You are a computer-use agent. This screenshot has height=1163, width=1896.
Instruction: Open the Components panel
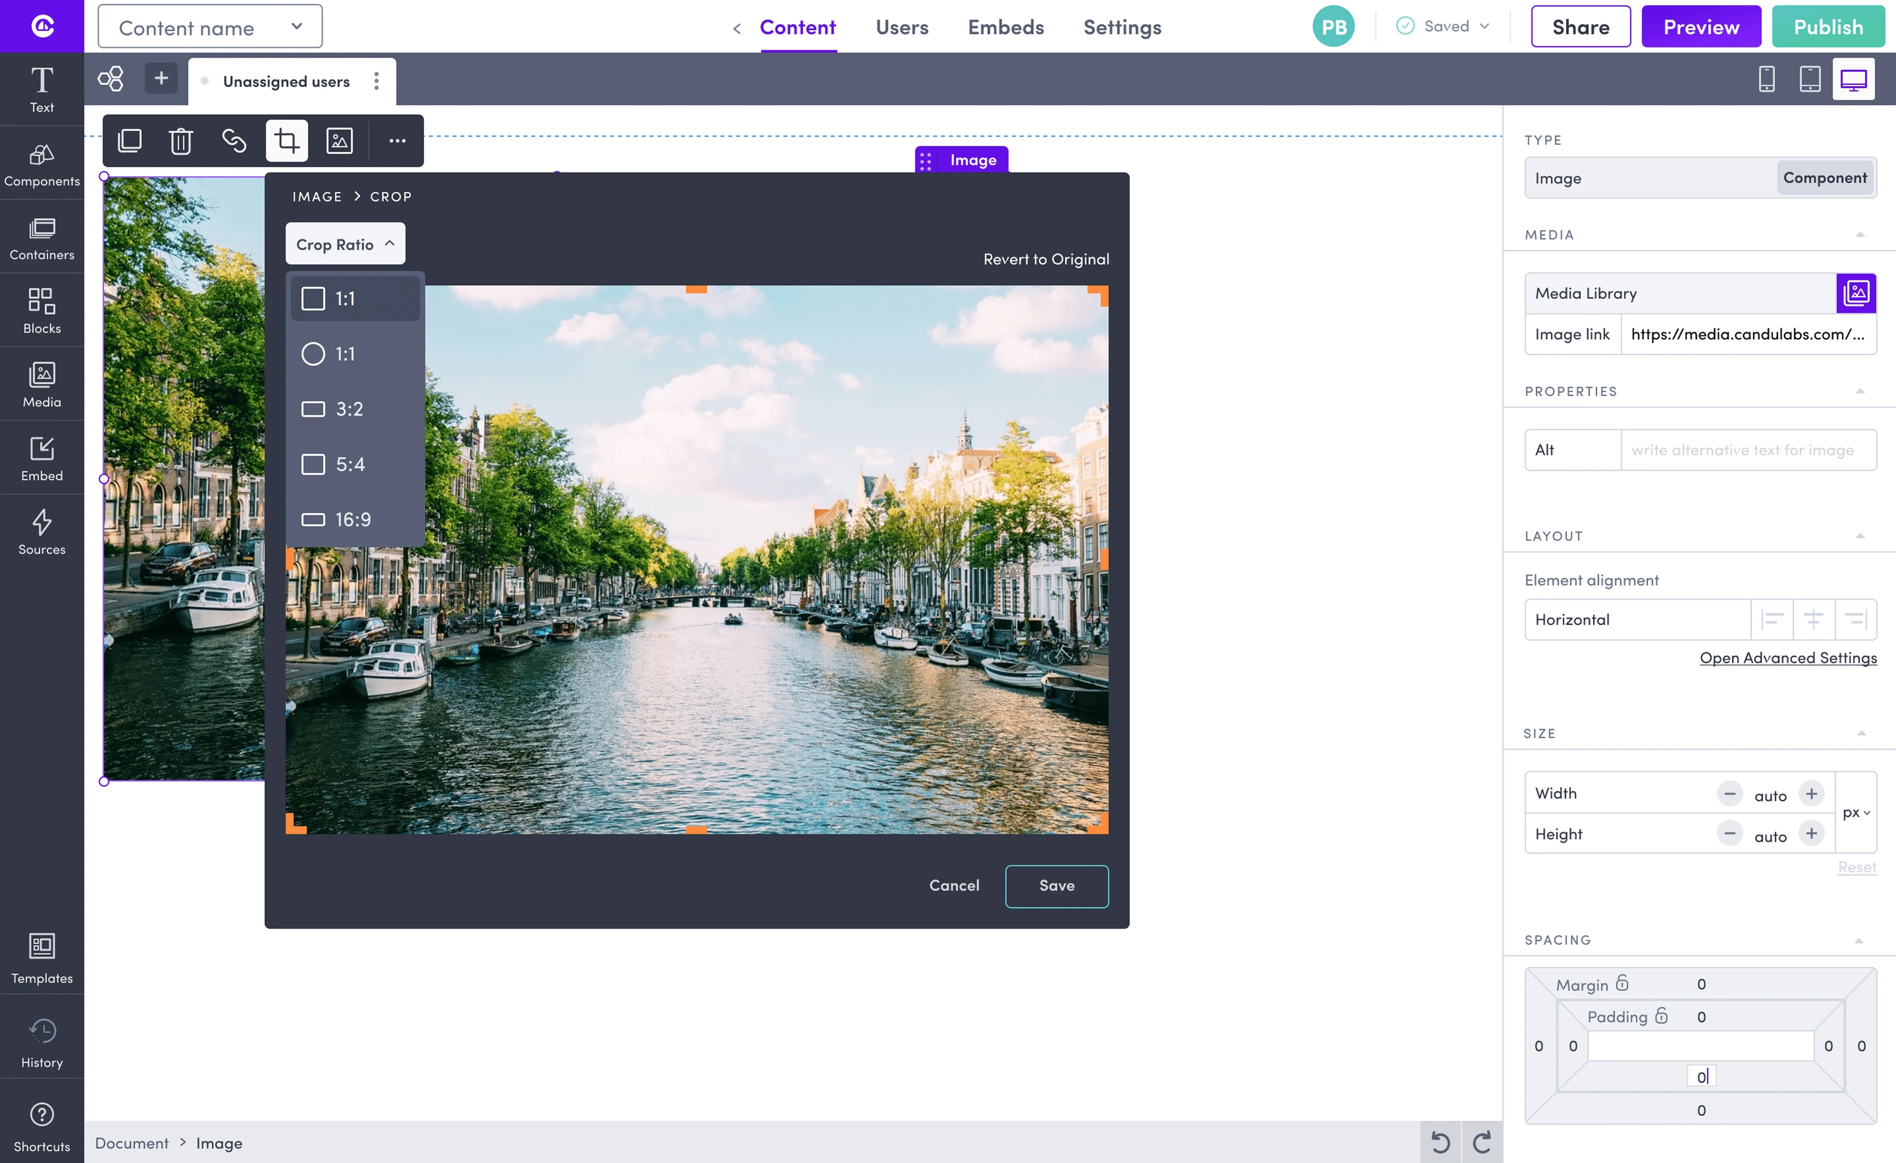point(42,163)
